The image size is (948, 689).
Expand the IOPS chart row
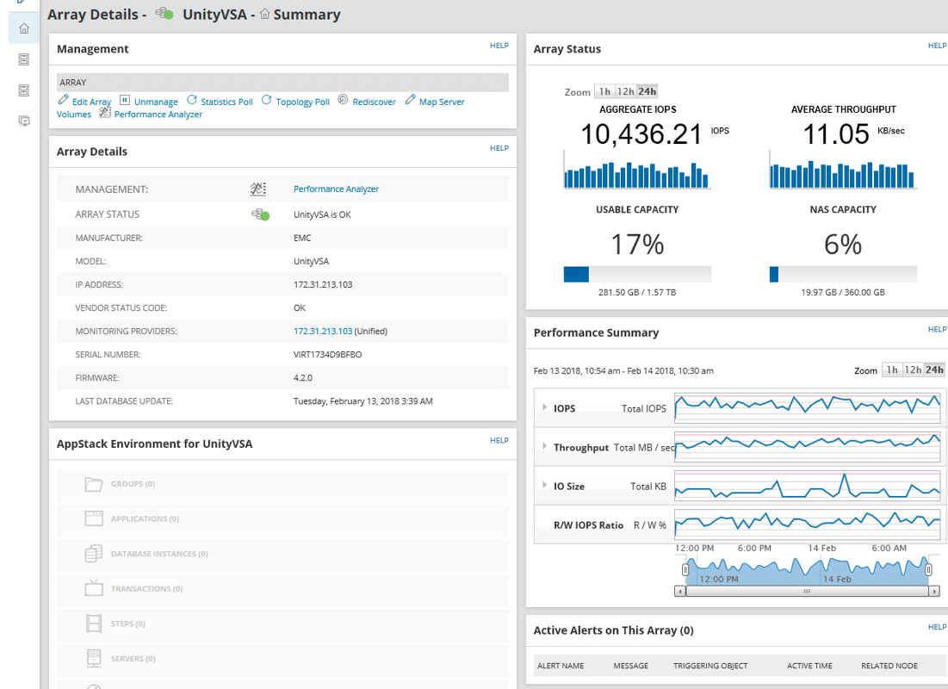coord(544,408)
